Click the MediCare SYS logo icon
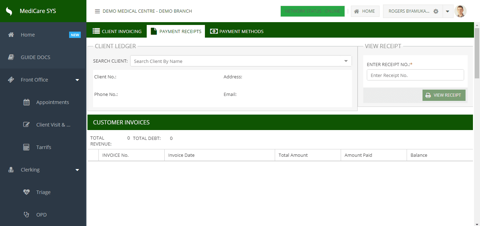Screen dimensions: 480x226 (9, 11)
